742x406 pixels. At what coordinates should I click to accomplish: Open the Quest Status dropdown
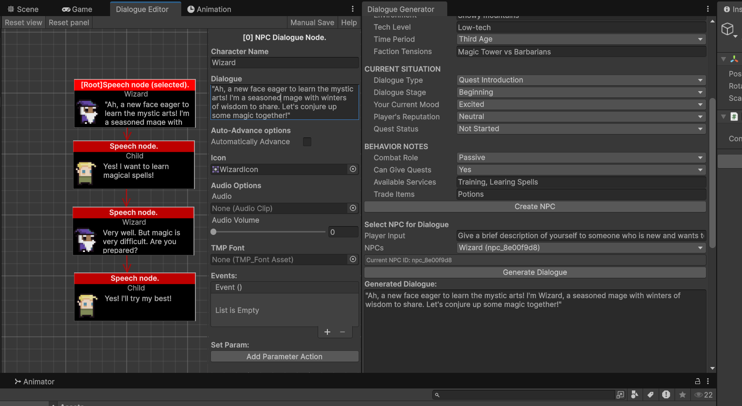coord(581,128)
